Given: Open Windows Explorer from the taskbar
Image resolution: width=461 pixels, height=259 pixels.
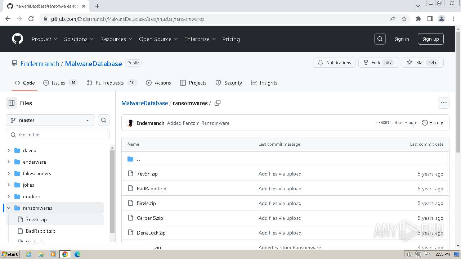Looking at the screenshot, I should 41,254.
